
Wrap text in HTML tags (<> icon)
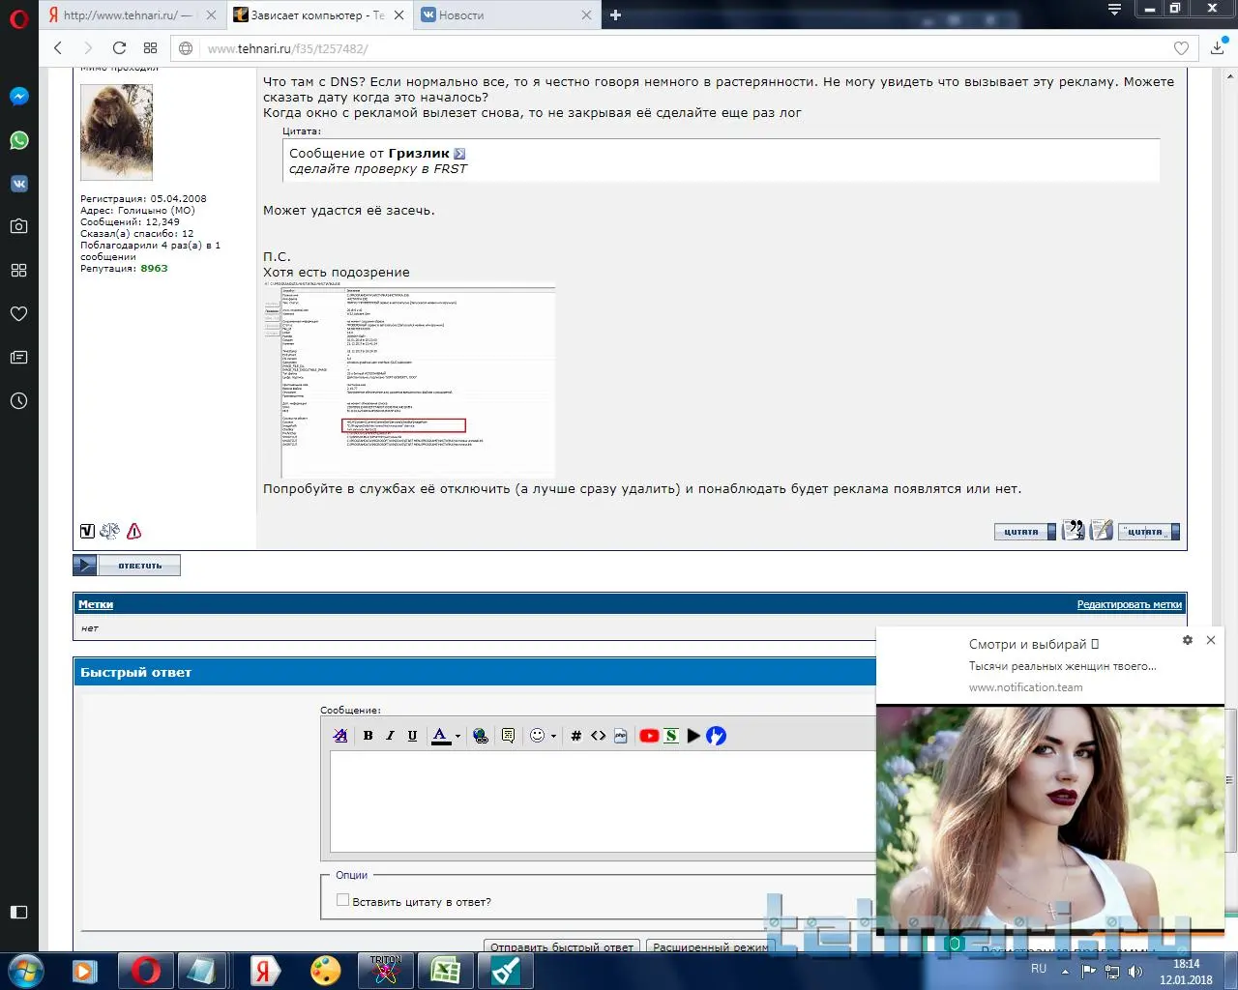point(598,736)
